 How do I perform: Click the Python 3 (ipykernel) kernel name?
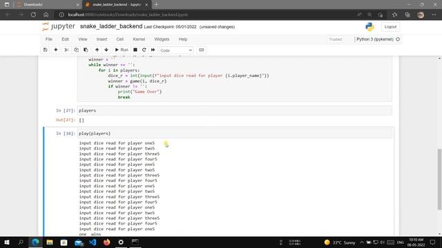[374, 39]
